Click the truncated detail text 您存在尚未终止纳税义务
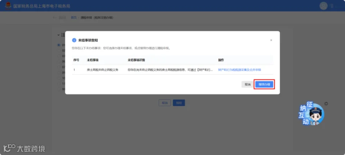The image size is (345, 155). pos(170,70)
